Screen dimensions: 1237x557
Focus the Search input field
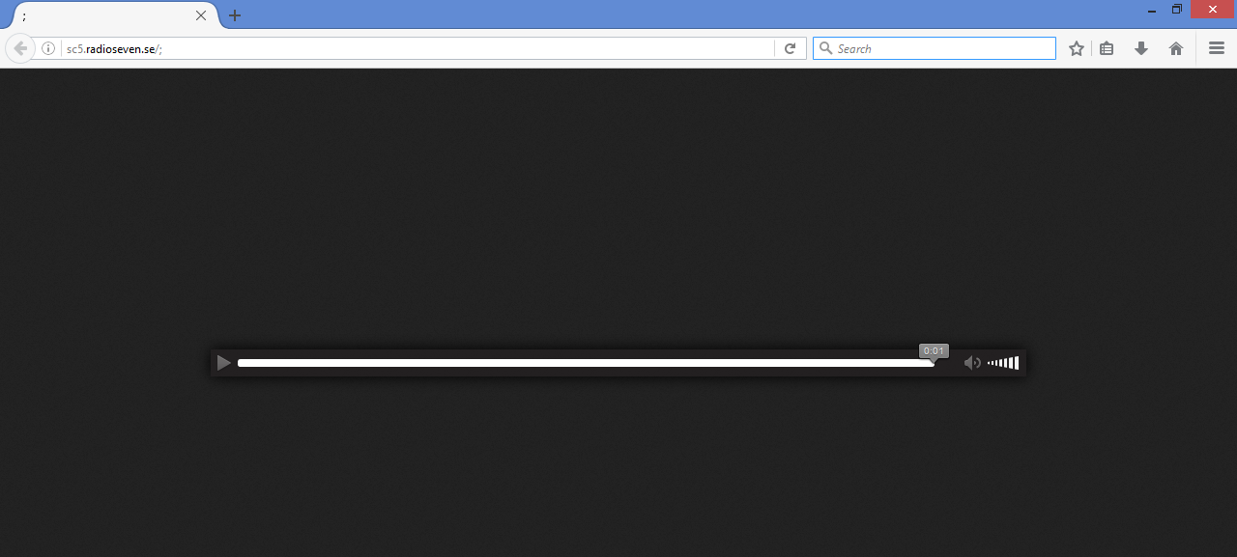tap(934, 48)
